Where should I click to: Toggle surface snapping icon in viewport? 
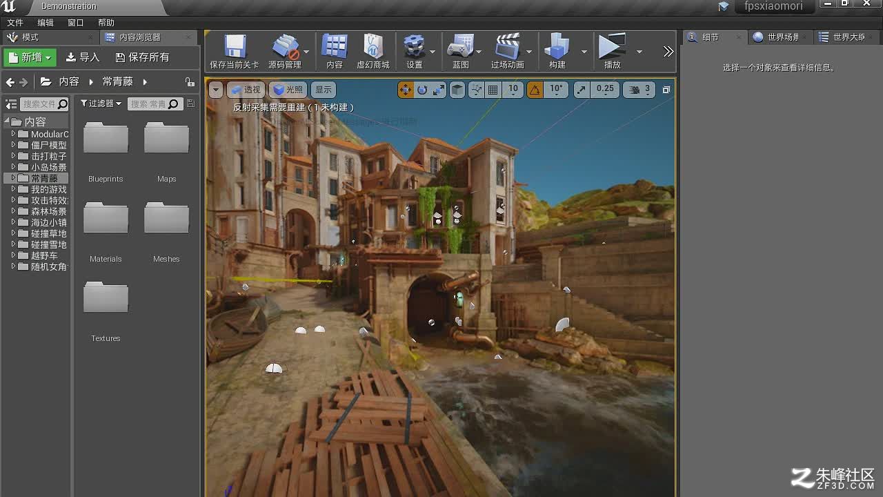click(x=476, y=90)
